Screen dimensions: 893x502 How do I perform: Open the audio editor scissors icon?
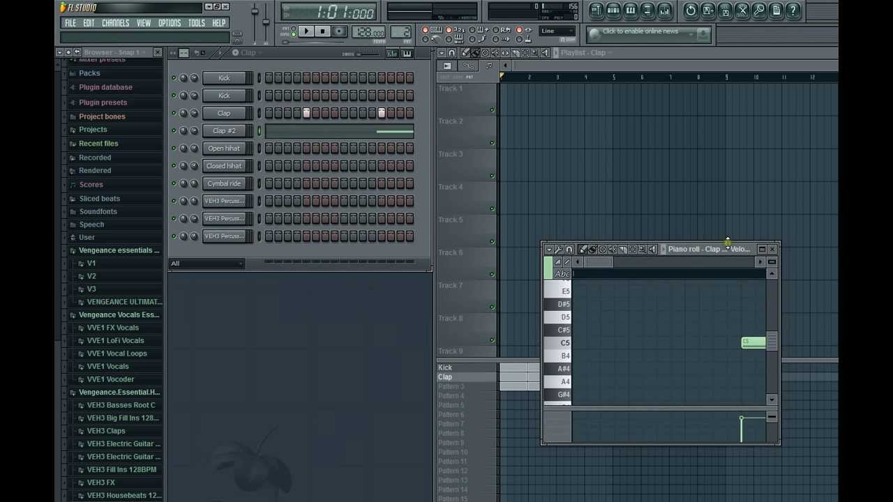pyautogui.click(x=742, y=10)
